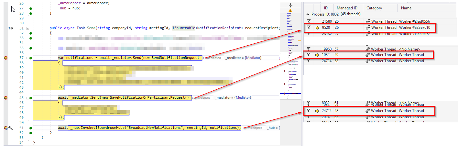Click the Process ID: 8832 (45 threads) label
Image resolution: width=458 pixels, height=146 pixels.
336,14
